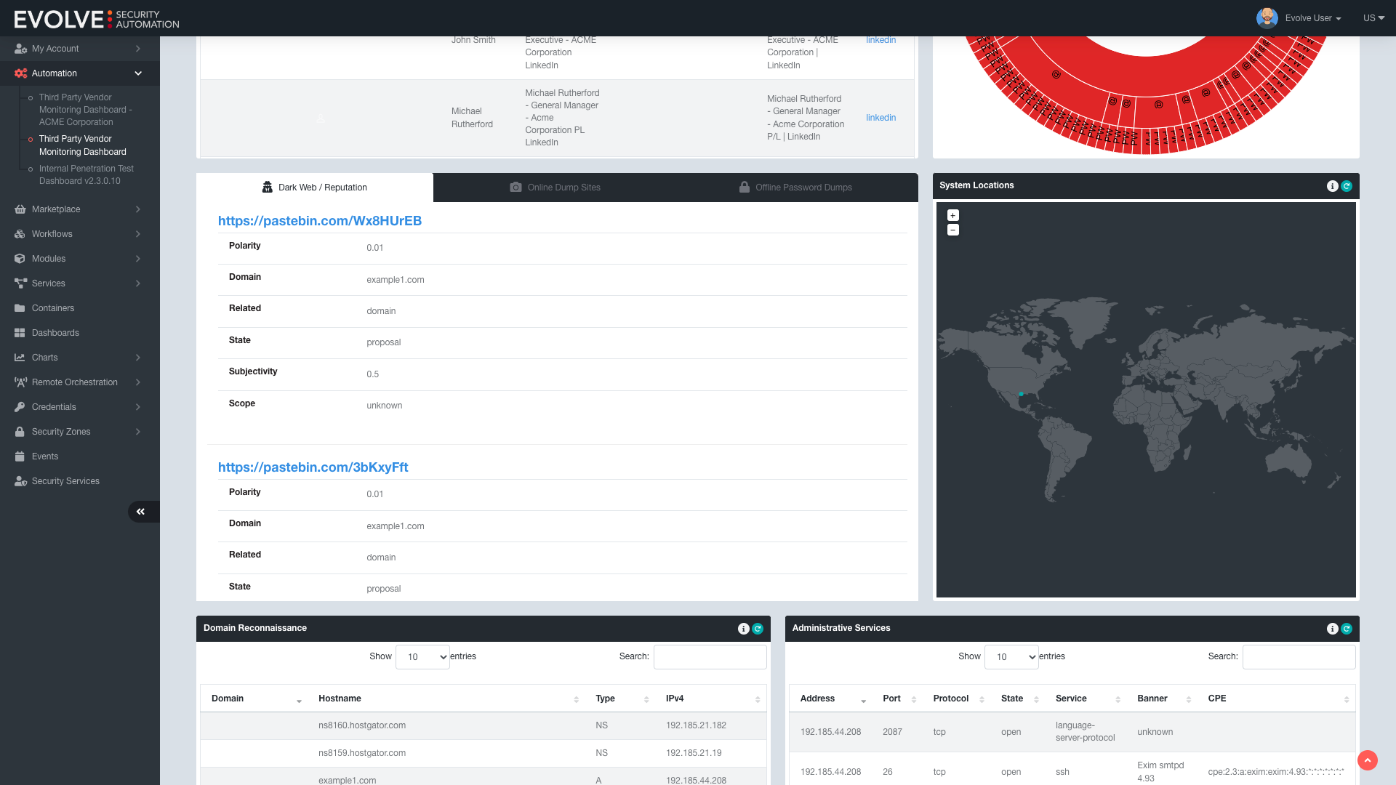Click the Administrative Services search field
The image size is (1396, 785).
click(x=1299, y=657)
